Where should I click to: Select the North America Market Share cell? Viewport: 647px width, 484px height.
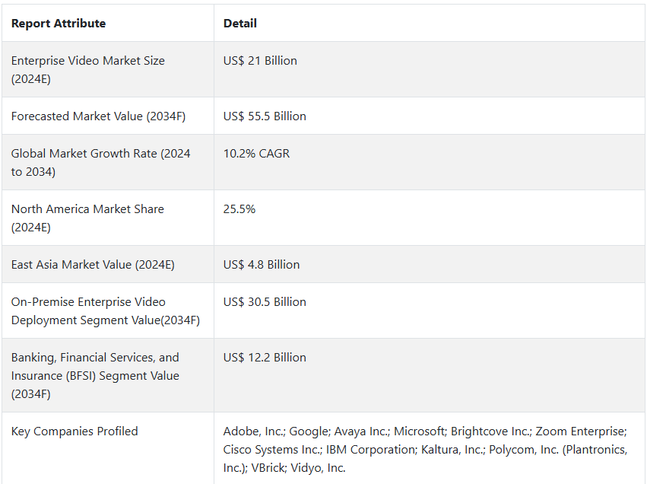(x=87, y=218)
